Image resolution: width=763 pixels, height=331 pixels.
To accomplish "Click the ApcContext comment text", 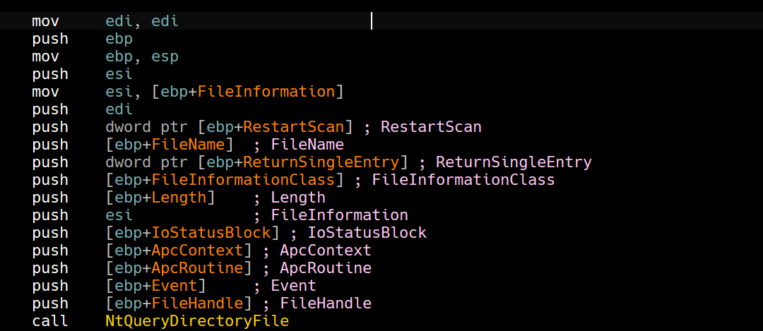I will tap(326, 251).
